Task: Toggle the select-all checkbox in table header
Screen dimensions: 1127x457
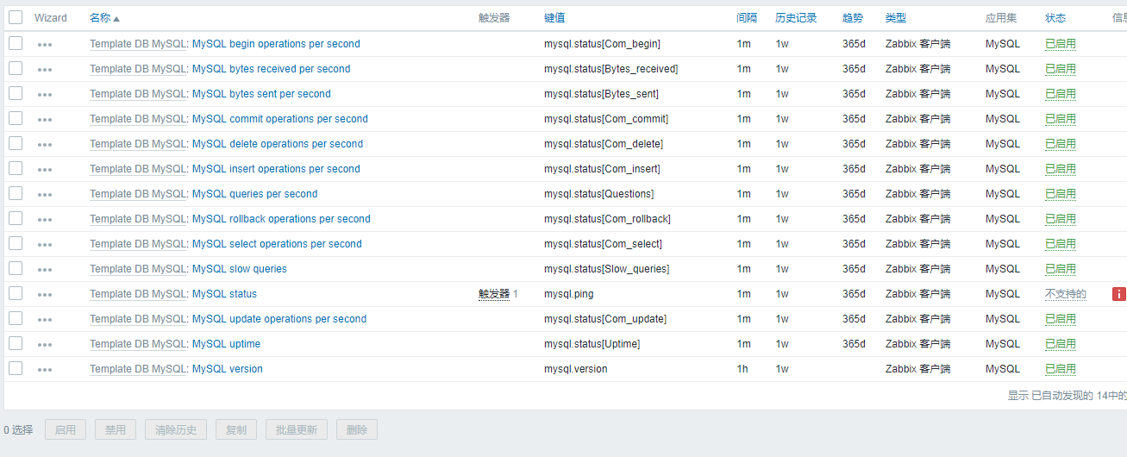Action: point(16,17)
